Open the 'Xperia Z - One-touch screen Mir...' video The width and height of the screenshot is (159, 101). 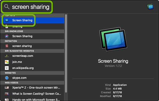point(32,87)
